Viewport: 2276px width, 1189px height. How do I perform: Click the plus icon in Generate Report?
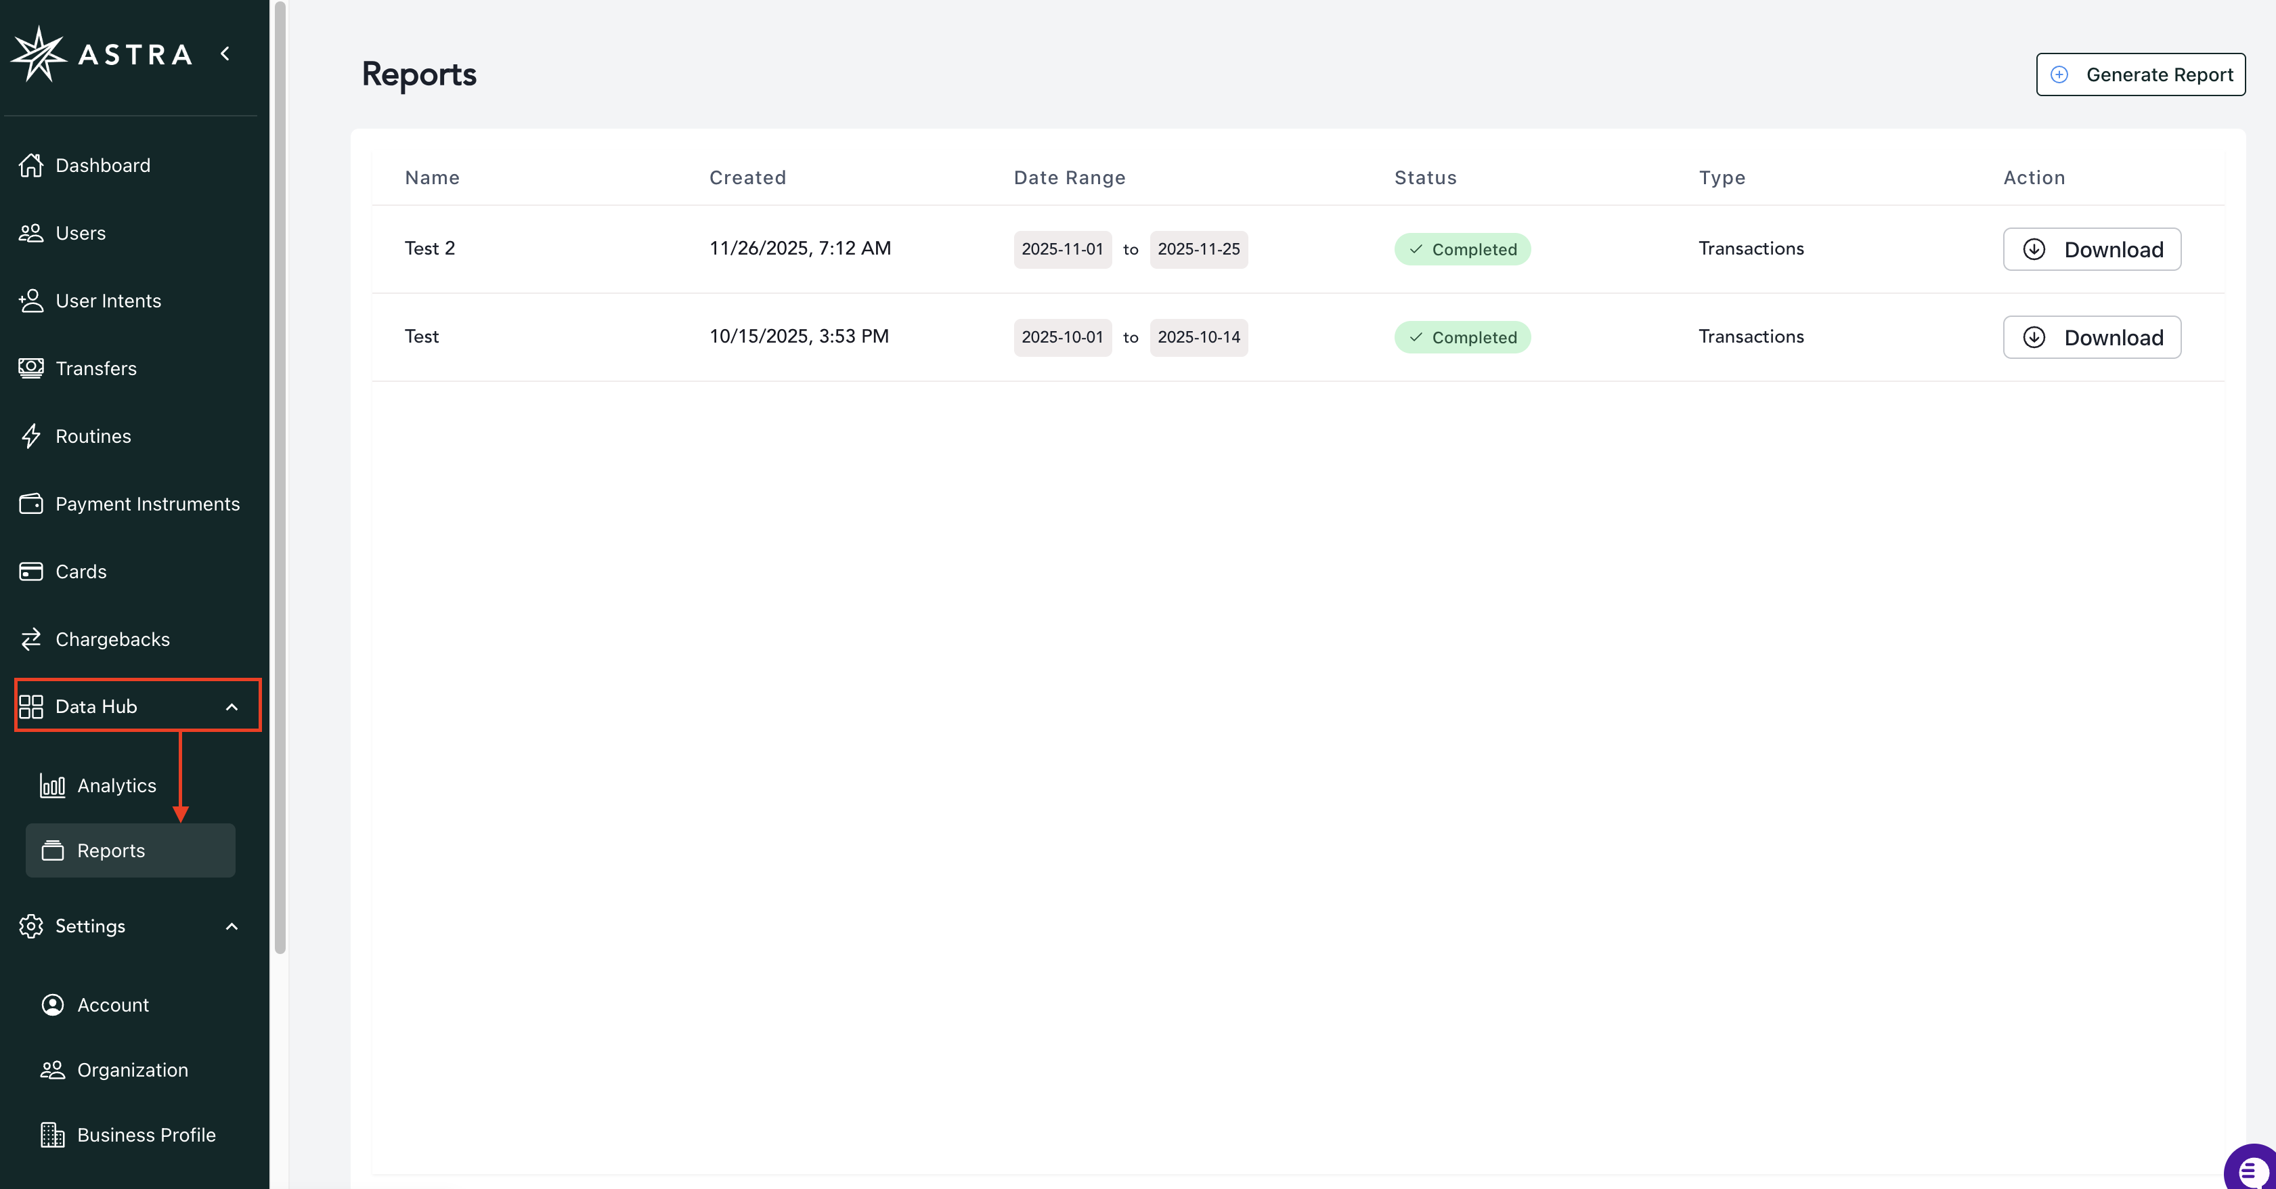pyautogui.click(x=2059, y=74)
